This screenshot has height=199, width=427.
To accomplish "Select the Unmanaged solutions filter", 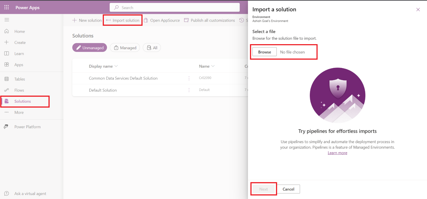I will pyautogui.click(x=90, y=48).
